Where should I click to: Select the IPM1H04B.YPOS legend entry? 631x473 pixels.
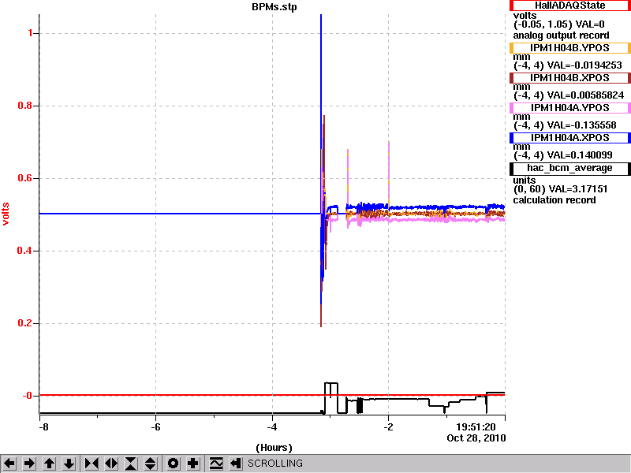(569, 48)
